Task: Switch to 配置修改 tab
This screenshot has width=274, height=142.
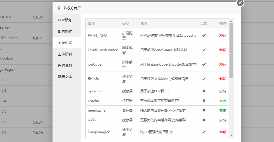Action: [65, 32]
